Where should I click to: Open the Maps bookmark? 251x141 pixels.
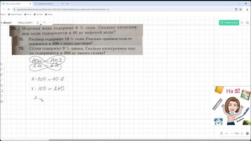point(49,14)
